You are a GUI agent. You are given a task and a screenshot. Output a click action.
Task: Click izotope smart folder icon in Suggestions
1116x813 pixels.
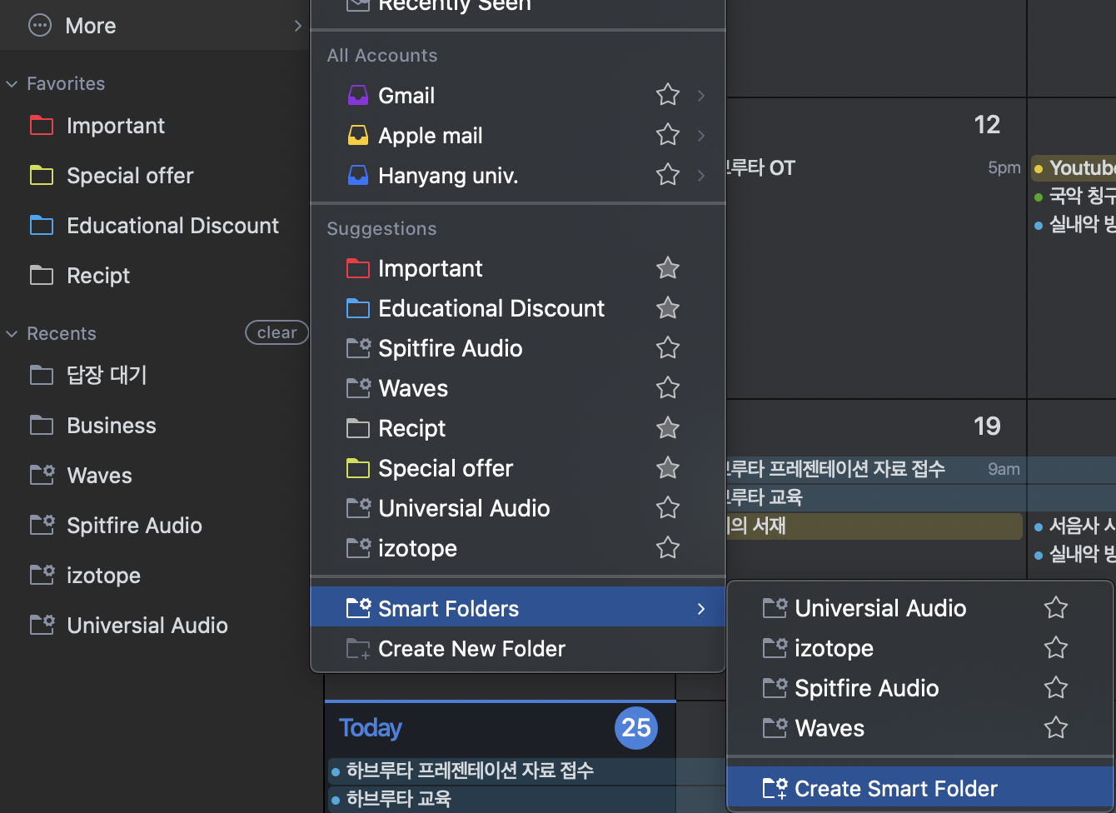(x=358, y=548)
